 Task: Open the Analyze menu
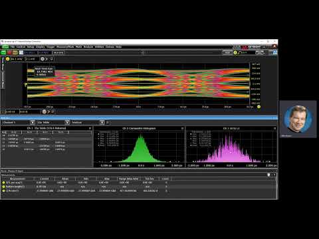click(88, 47)
